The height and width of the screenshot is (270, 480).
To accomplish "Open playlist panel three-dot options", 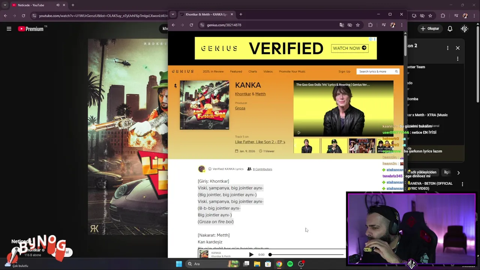I will [447, 48].
